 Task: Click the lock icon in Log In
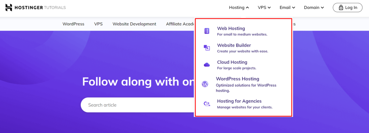tap(341, 8)
